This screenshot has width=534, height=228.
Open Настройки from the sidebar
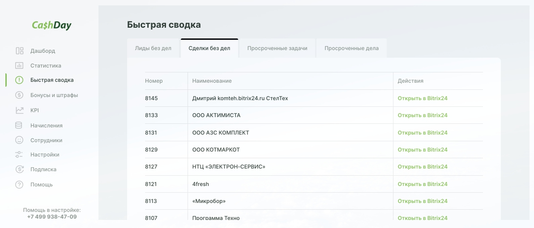point(45,155)
